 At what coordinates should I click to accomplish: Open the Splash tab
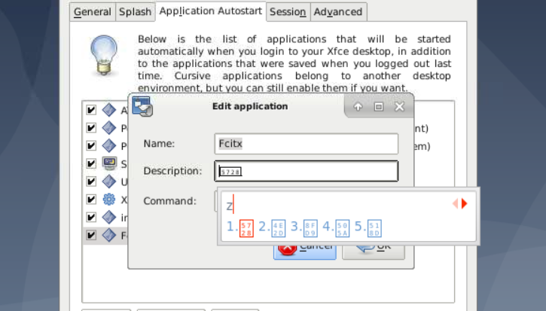point(135,12)
